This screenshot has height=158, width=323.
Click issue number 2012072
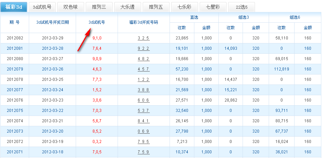pyautogui.click(x=15, y=142)
